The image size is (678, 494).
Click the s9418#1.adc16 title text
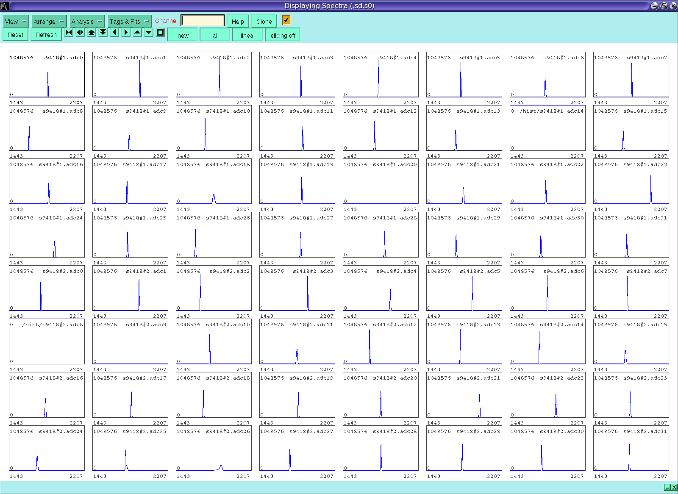click(61, 164)
